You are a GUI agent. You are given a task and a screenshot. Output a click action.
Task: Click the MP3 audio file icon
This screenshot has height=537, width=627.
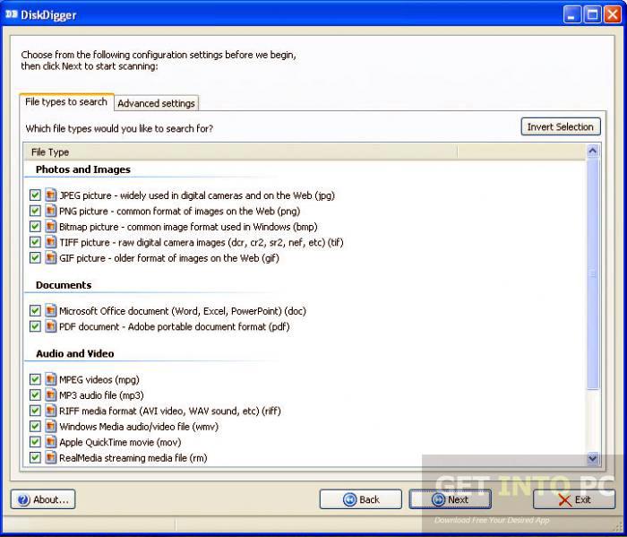tap(50, 395)
